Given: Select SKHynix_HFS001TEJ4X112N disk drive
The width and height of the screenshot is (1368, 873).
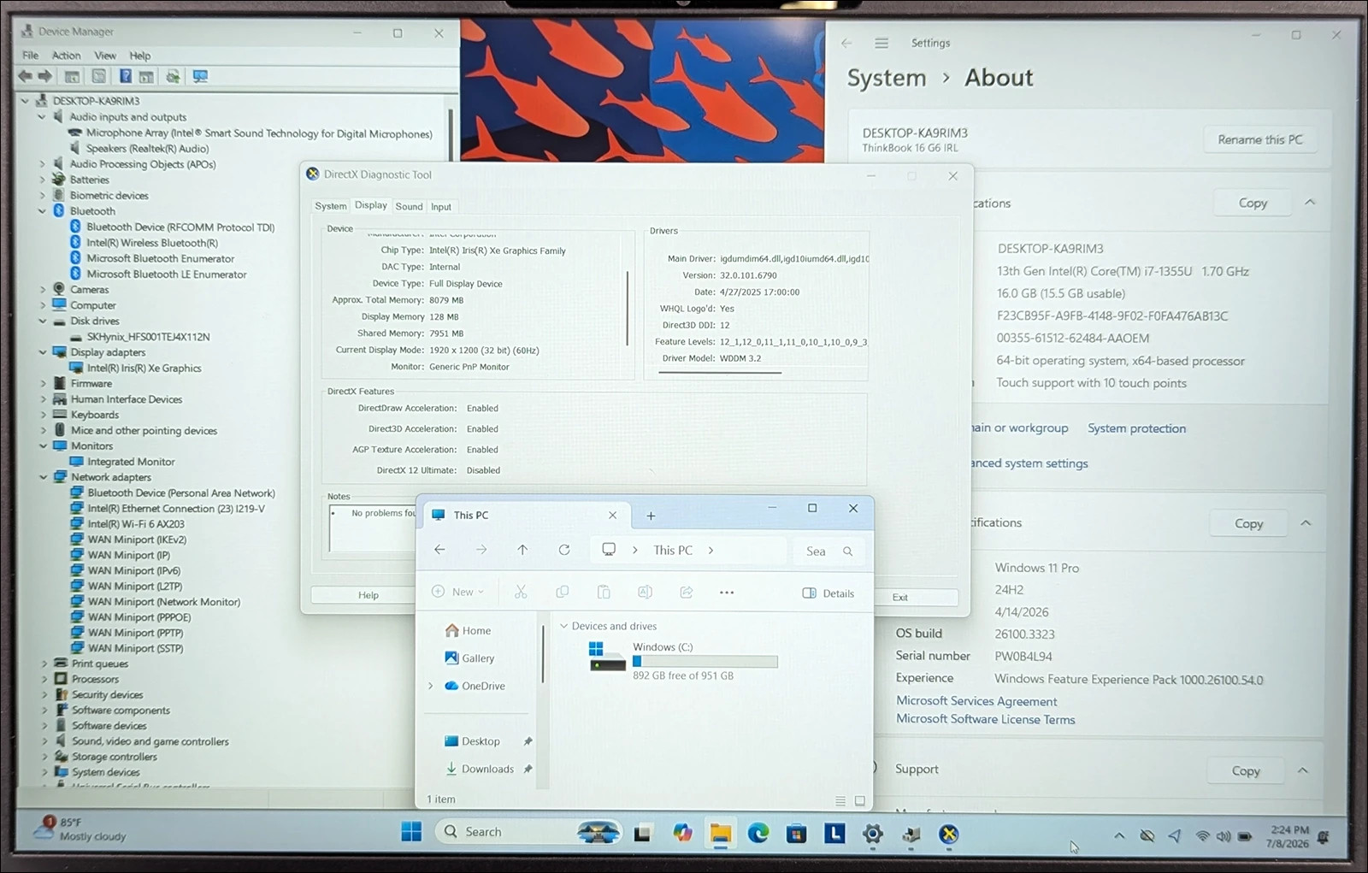Looking at the screenshot, I should click(x=148, y=337).
